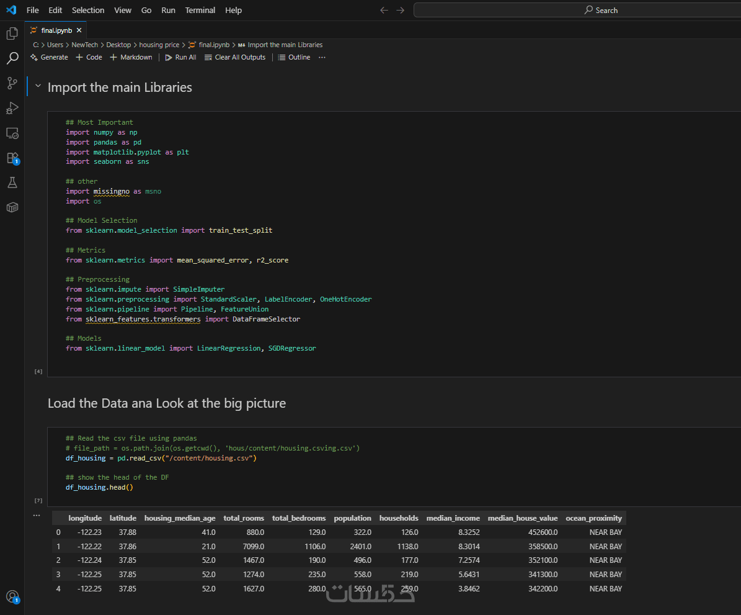Open the Selection menu
Viewport: 741px width, 615px height.
point(88,10)
